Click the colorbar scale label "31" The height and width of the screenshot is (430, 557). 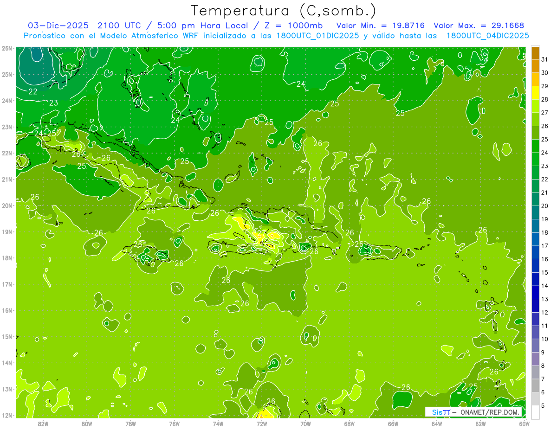coord(545,59)
